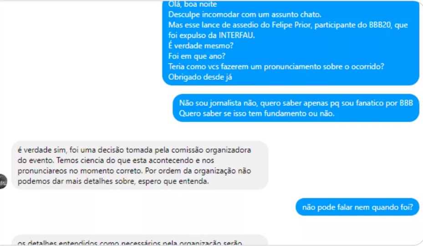Click the 'É verdade mesmo?' question line
Viewport: 423px width, 246px height.
click(x=201, y=46)
